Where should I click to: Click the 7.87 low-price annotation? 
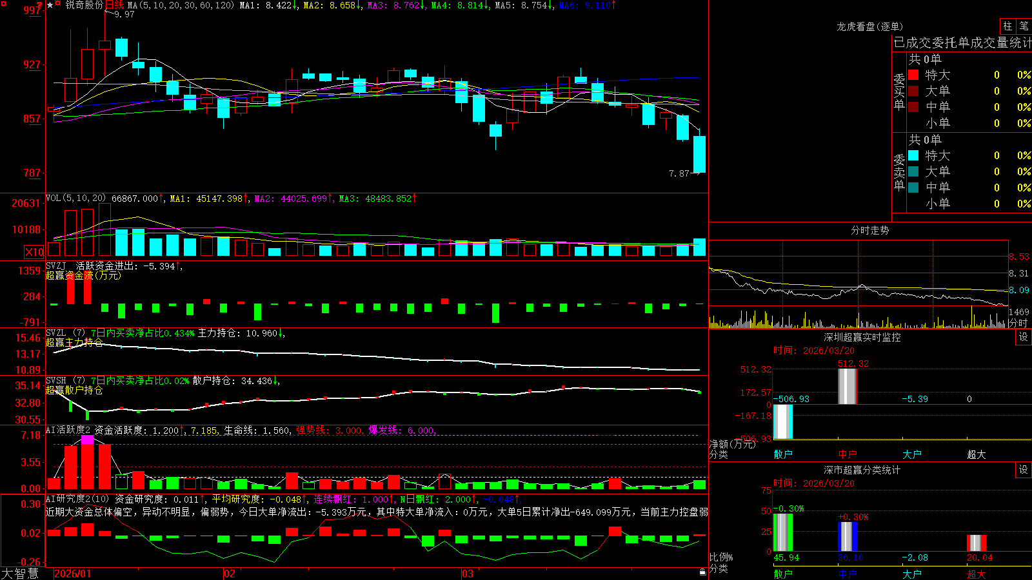(679, 173)
